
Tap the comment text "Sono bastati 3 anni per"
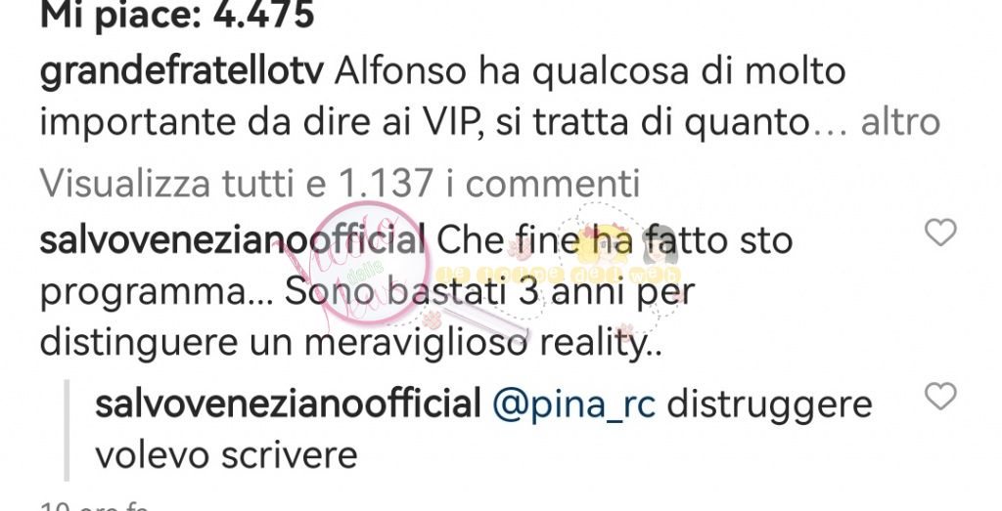pyautogui.click(x=489, y=293)
